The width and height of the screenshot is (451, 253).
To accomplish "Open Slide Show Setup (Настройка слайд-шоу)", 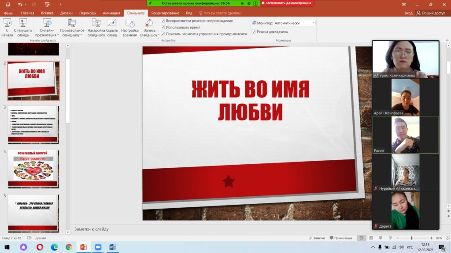I will (96, 28).
